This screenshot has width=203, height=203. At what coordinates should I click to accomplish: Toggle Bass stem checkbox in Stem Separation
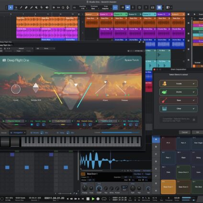(193, 101)
